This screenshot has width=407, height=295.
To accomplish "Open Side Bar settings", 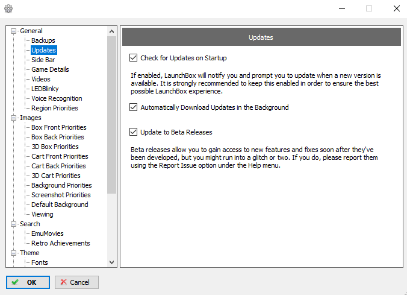I will click(x=43, y=60).
